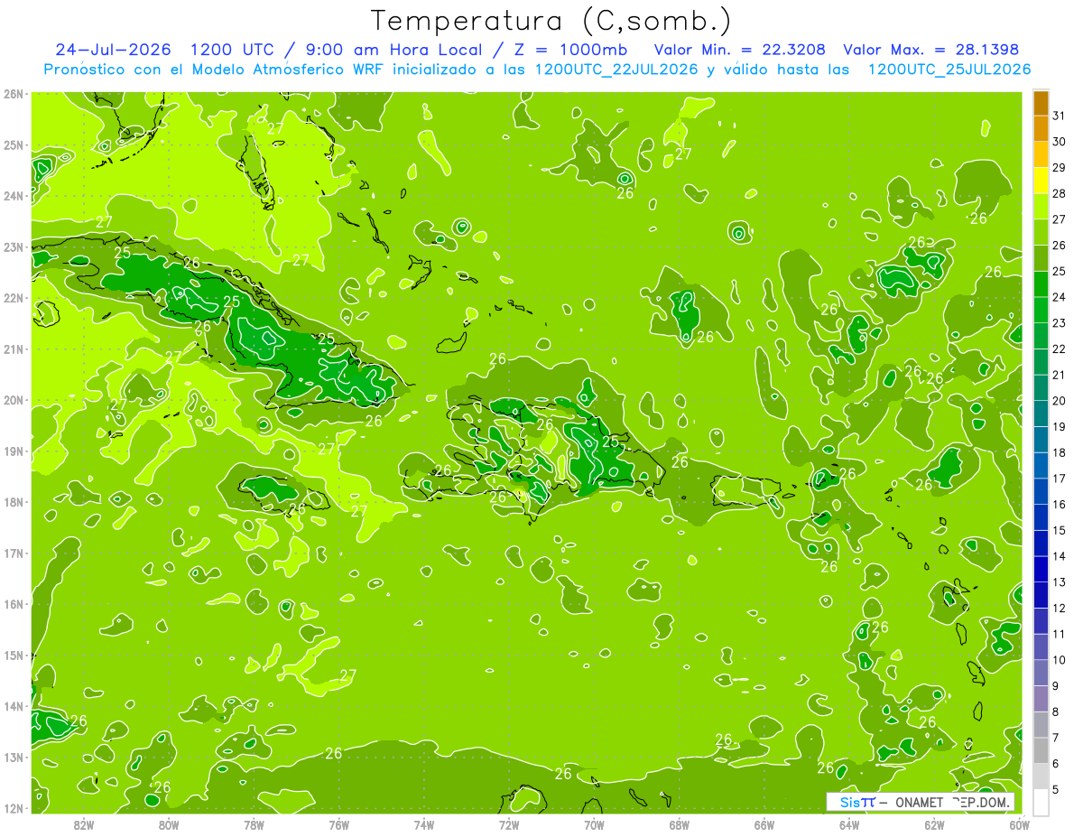
Task: Click longitude axis label "80W"
Action: (169, 823)
